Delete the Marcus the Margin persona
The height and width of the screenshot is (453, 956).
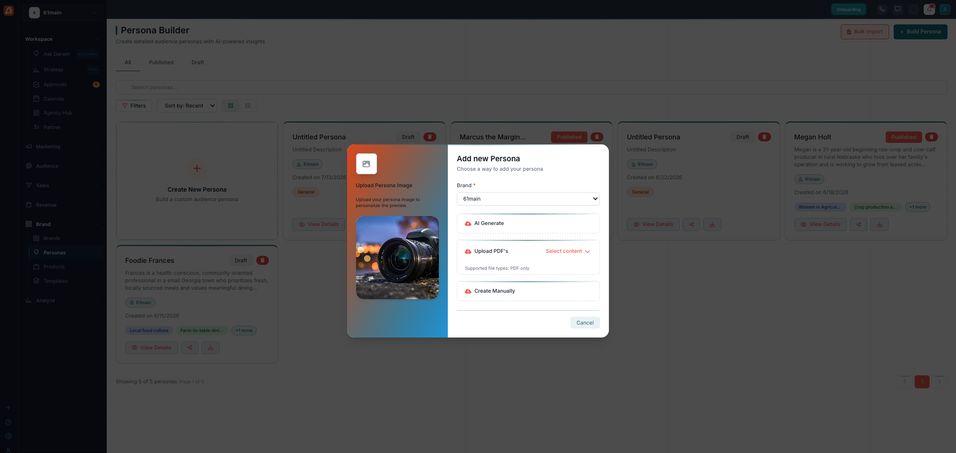click(596, 137)
